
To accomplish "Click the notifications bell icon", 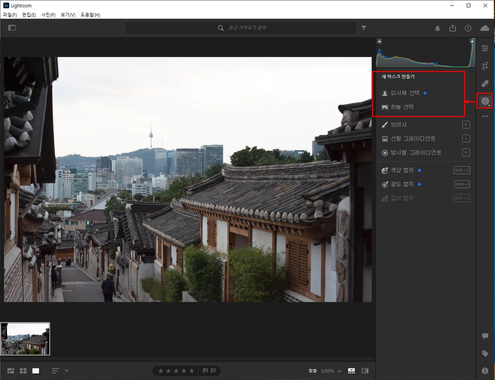I will pos(437,28).
